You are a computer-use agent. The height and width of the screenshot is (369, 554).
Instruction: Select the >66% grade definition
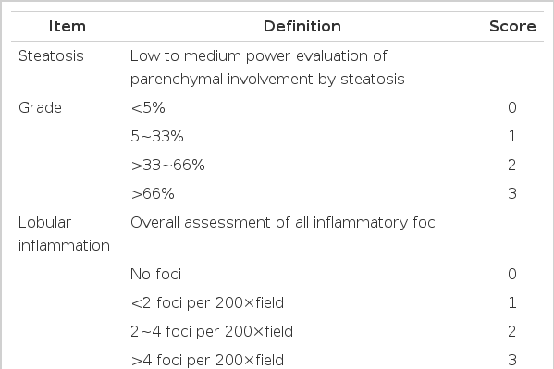tap(153, 193)
